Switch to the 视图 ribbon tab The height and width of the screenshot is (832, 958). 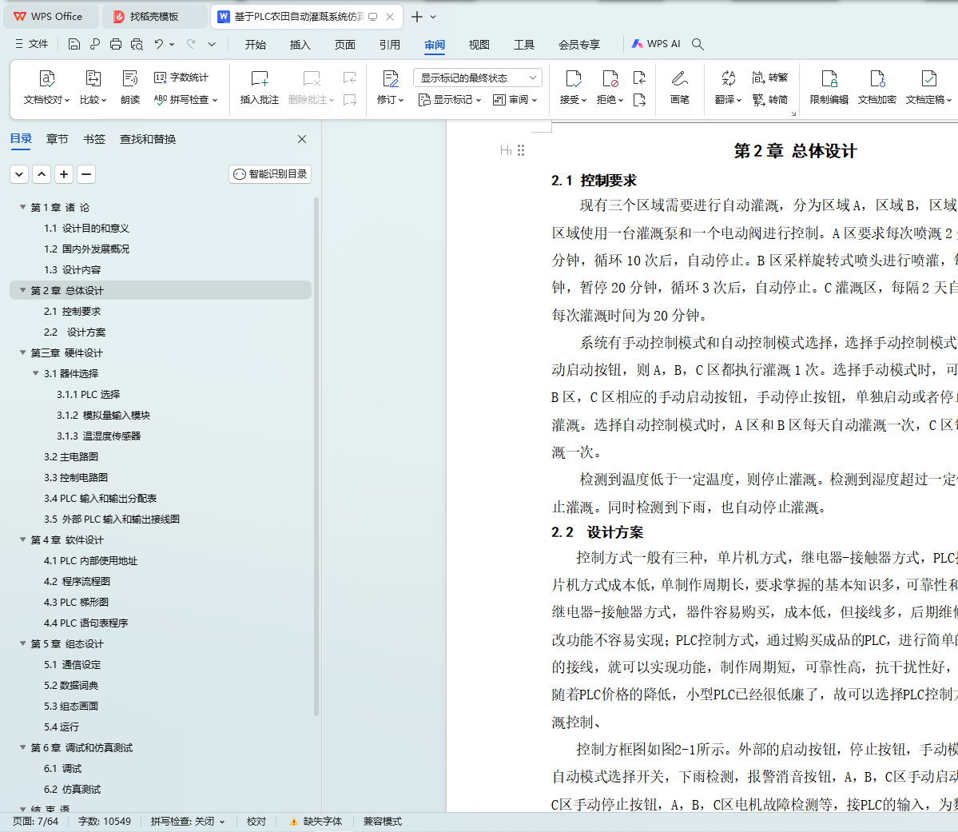click(x=479, y=45)
